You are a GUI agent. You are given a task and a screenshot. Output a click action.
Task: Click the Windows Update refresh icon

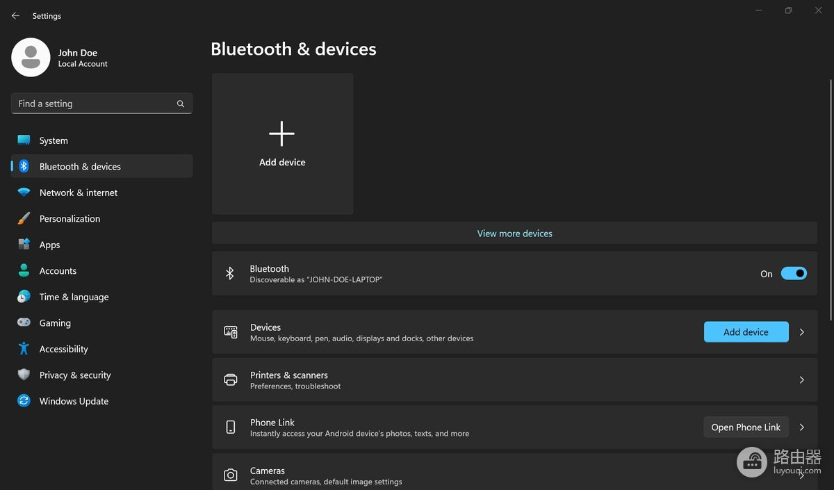click(x=24, y=401)
